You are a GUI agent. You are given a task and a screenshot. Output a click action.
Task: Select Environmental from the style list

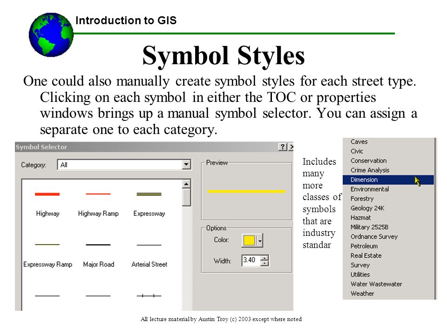(x=369, y=189)
